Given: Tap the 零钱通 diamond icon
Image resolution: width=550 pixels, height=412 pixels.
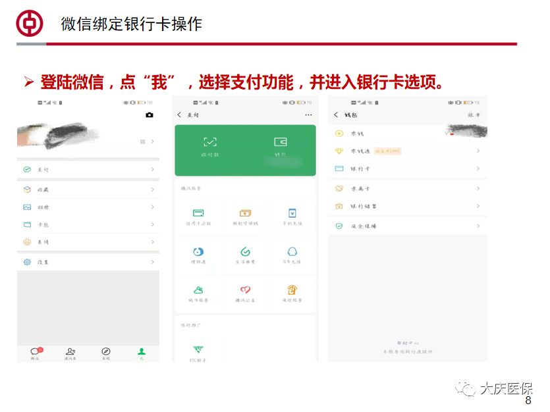Looking at the screenshot, I should tap(339, 151).
